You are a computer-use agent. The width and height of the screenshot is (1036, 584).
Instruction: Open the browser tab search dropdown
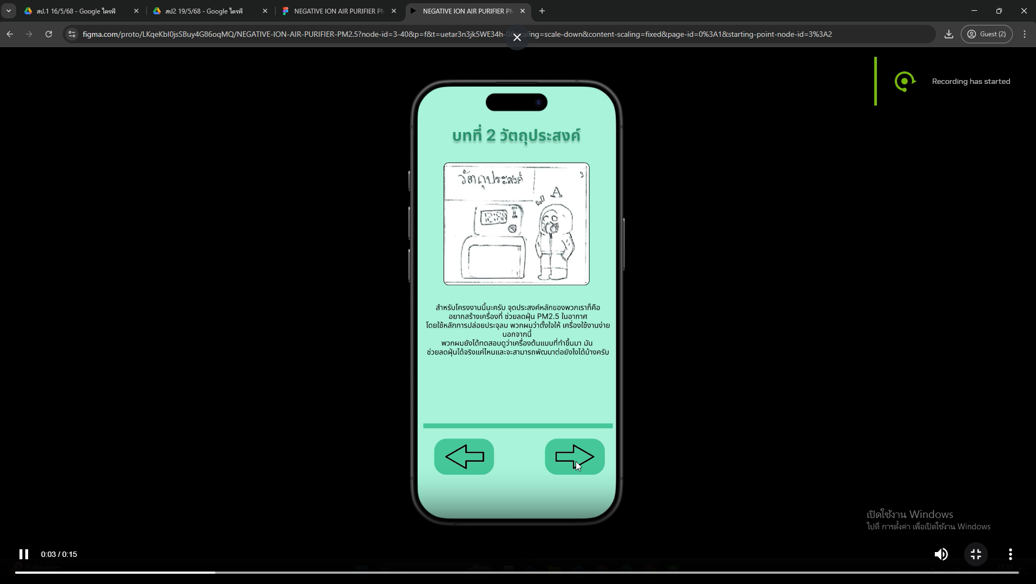[x=9, y=11]
